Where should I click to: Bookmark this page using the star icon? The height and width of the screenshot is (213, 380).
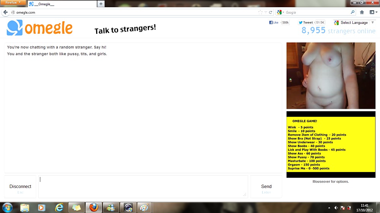(260, 13)
